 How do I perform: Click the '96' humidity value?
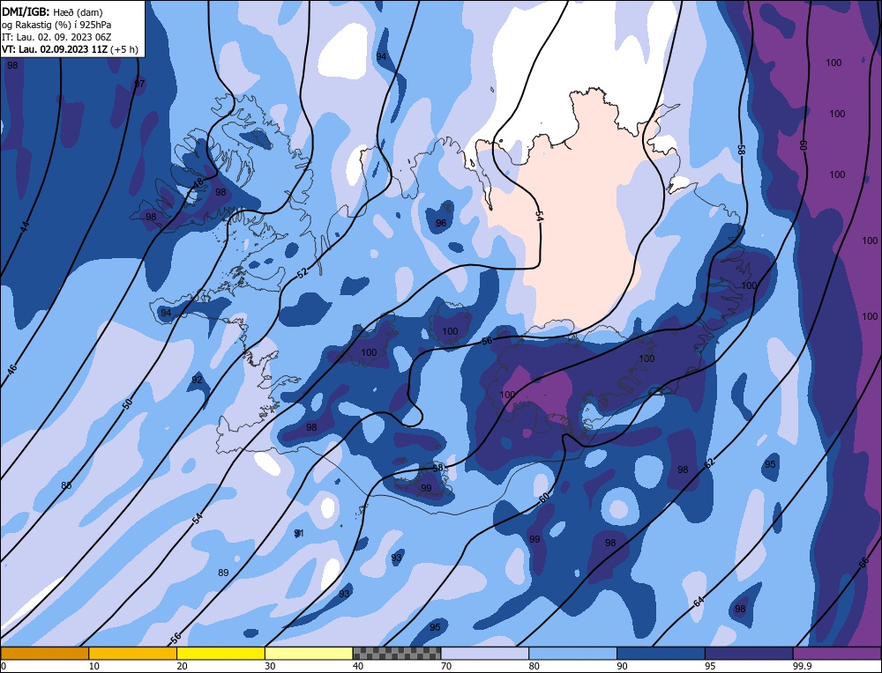441,223
